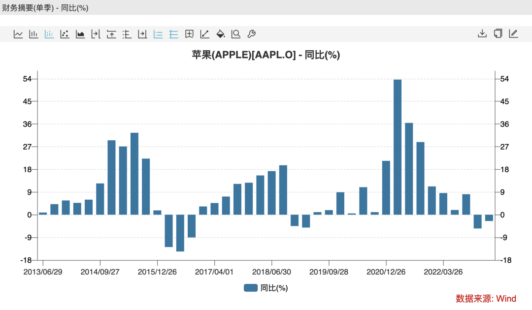The width and height of the screenshot is (532, 310).
Task: Select the bar chart type icon
Action: [x=33, y=34]
